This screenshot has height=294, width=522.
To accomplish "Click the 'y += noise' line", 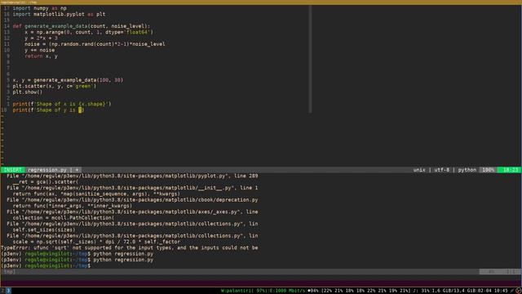I will (x=40, y=51).
